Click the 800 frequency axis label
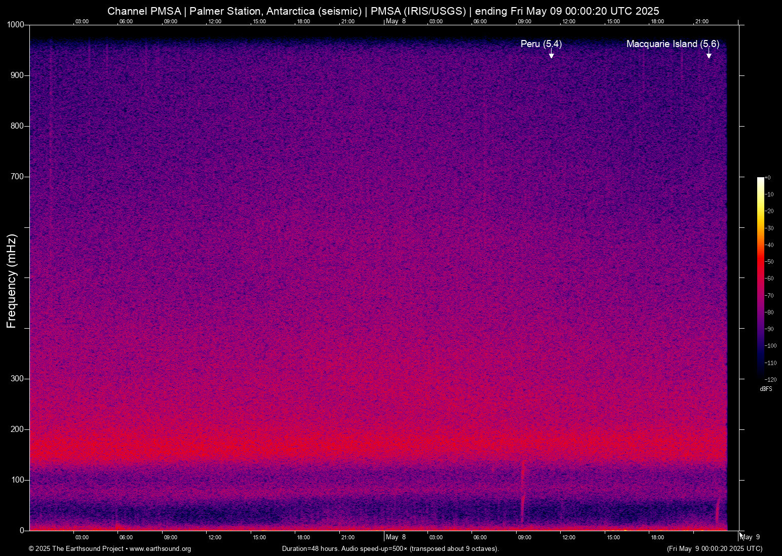Image resolution: width=782 pixels, height=556 pixels. click(18, 126)
